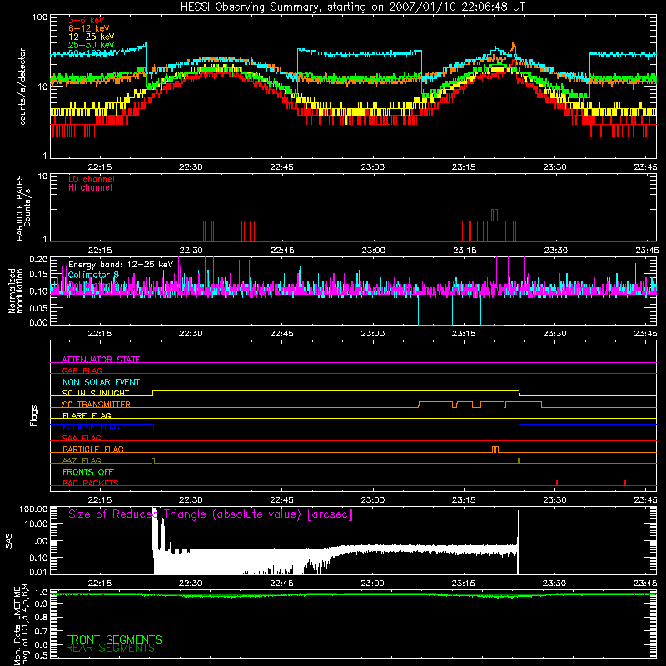Click the 23:30 tick label under the SAS plot
Screen dimensions: 666x666
coord(554,584)
